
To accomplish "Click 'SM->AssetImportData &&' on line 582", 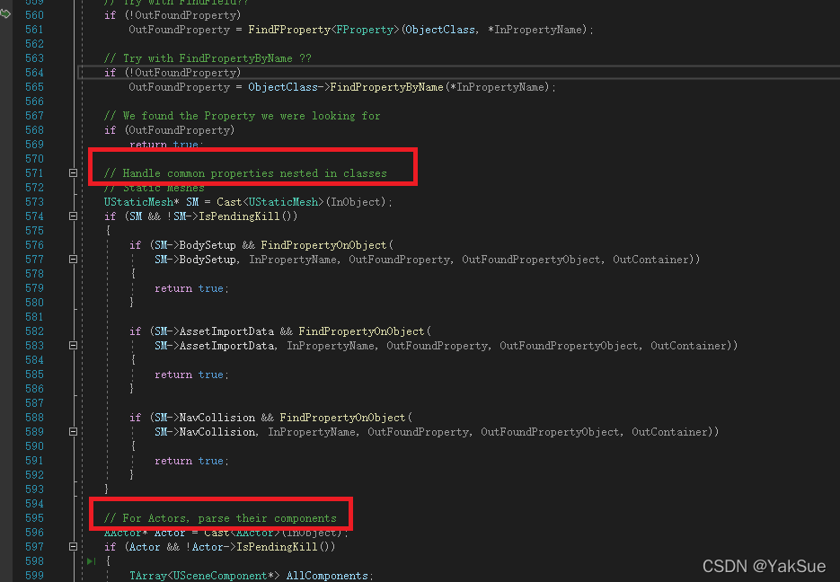I will coord(224,331).
